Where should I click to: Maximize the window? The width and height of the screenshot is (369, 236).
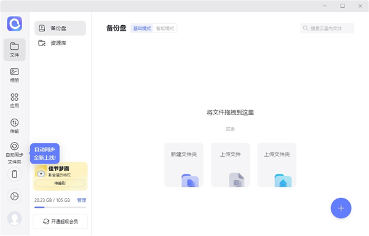click(x=343, y=6)
